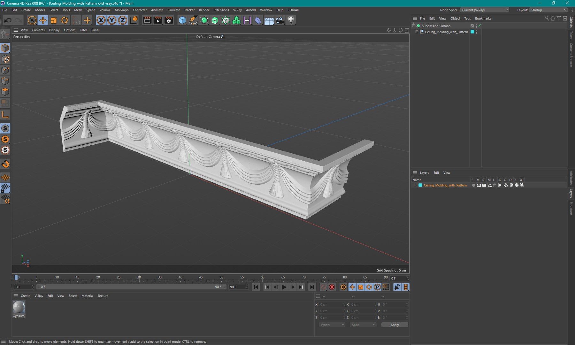The width and height of the screenshot is (575, 345).
Task: Toggle Y axis lock
Action: tap(112, 20)
